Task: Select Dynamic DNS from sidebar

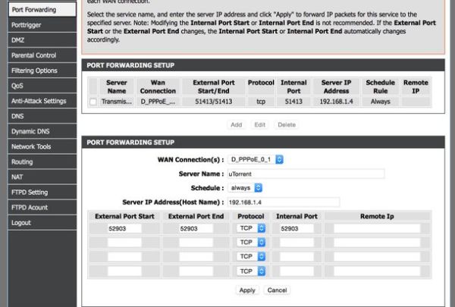Action: tap(40, 131)
